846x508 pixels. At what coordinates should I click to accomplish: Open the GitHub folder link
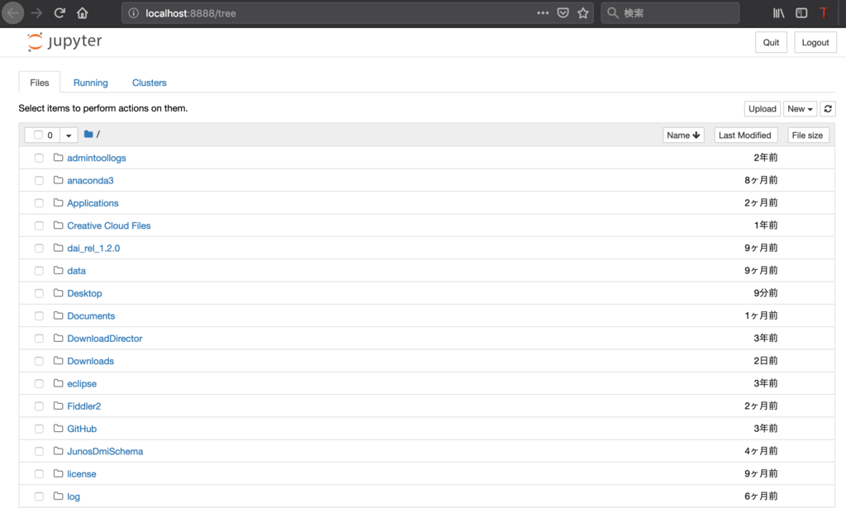pos(82,429)
